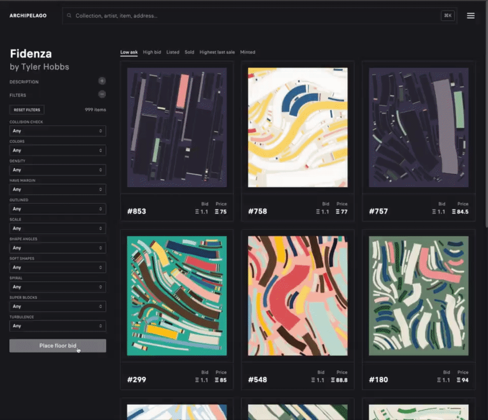Viewport: 488px width, 420px height.
Task: Click the #299 item title
Action: [x=137, y=380]
